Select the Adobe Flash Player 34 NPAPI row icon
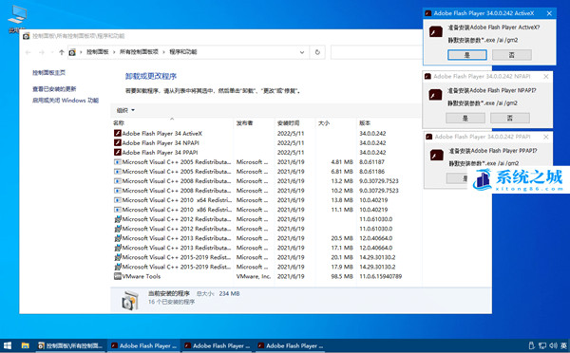 coord(118,142)
